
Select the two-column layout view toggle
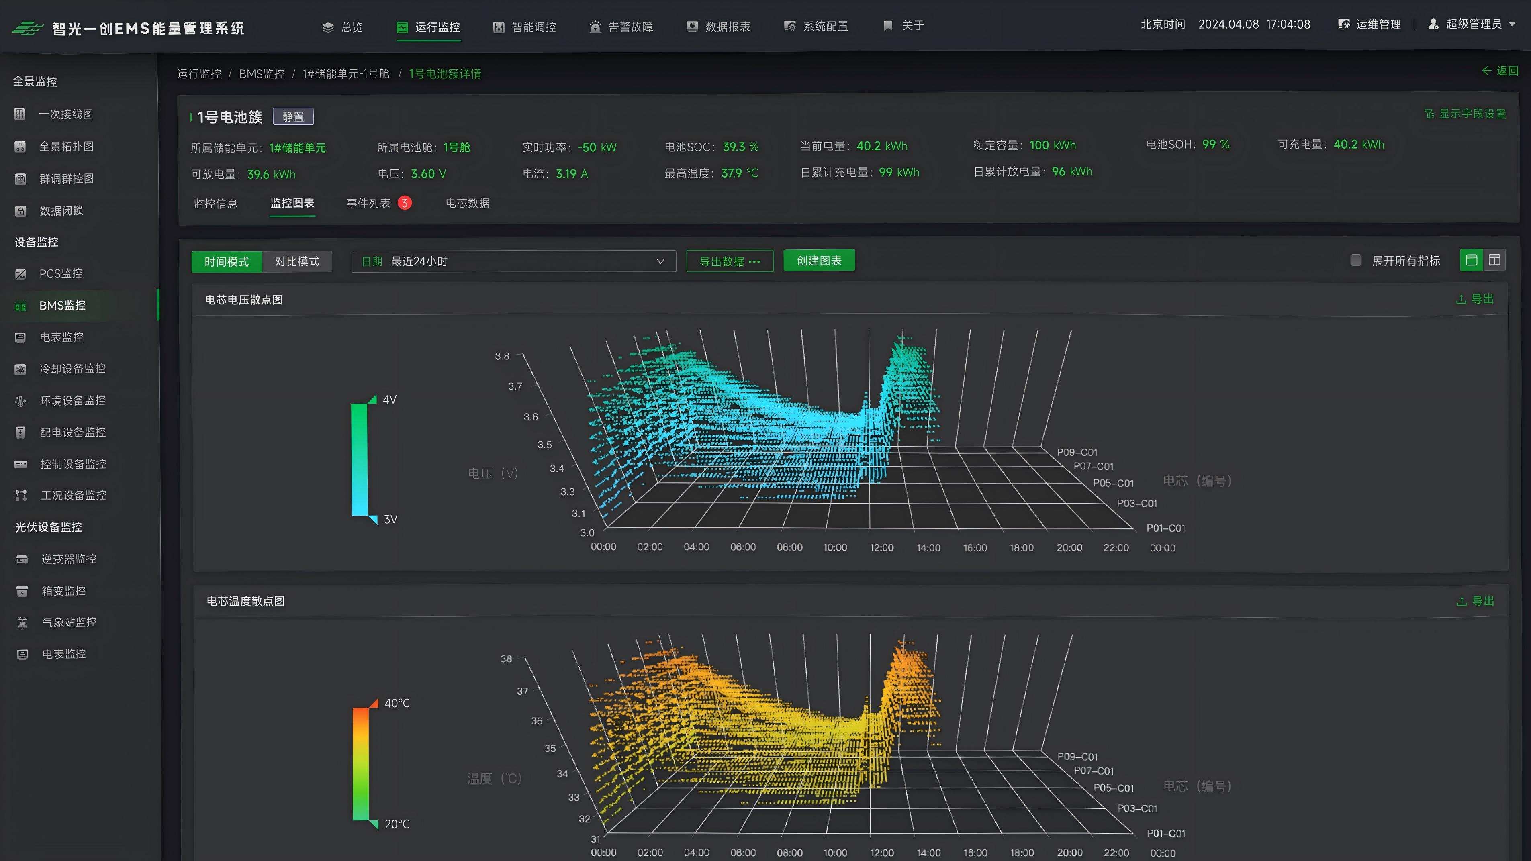[x=1494, y=260]
